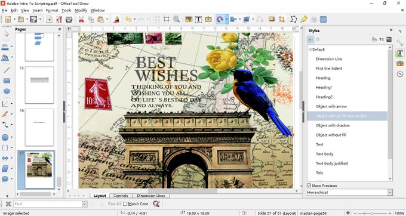Click the Cut scissors icon
The height and width of the screenshot is (216, 406).
pyautogui.click(x=81, y=20)
